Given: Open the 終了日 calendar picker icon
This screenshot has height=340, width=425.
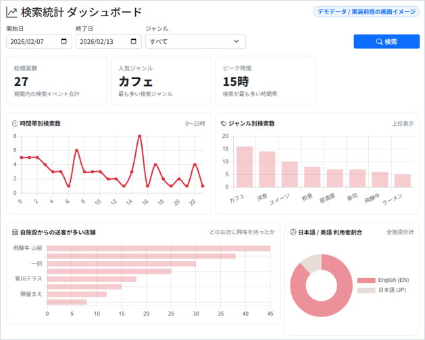Looking at the screenshot, I should pos(134,42).
